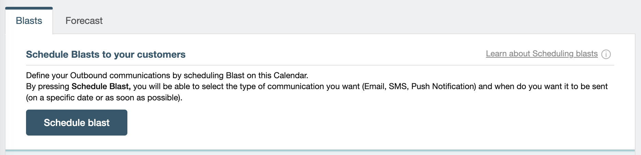Click the Schedule Blasts to your customers heading
The image size is (641, 155).
(105, 55)
